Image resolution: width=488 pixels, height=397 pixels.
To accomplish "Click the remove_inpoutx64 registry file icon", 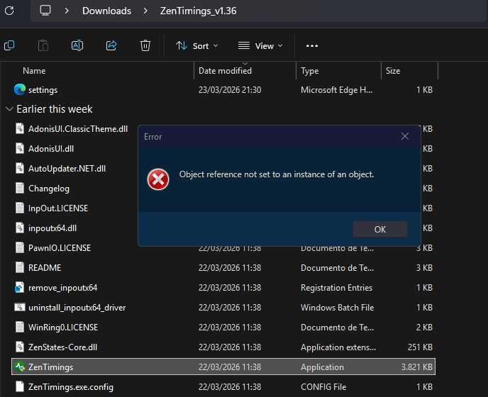I will pos(19,288).
